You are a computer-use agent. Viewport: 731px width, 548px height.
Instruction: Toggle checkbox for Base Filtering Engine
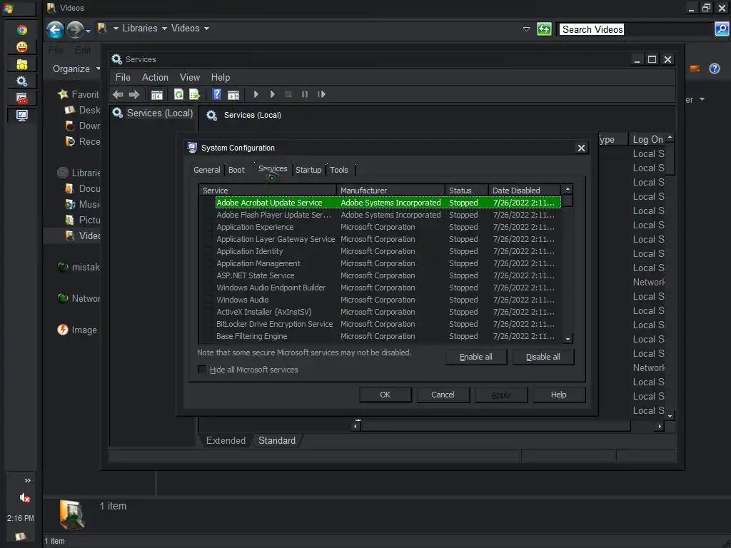click(208, 337)
